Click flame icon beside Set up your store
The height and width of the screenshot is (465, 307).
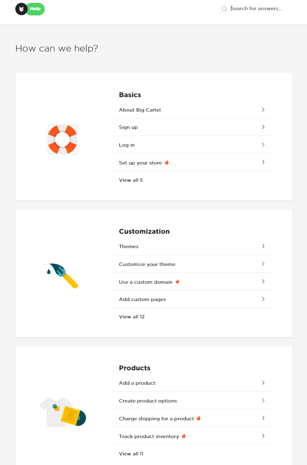tap(166, 163)
